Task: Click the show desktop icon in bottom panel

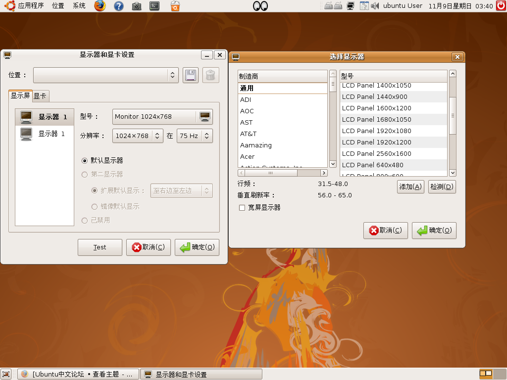Action: tap(6, 374)
